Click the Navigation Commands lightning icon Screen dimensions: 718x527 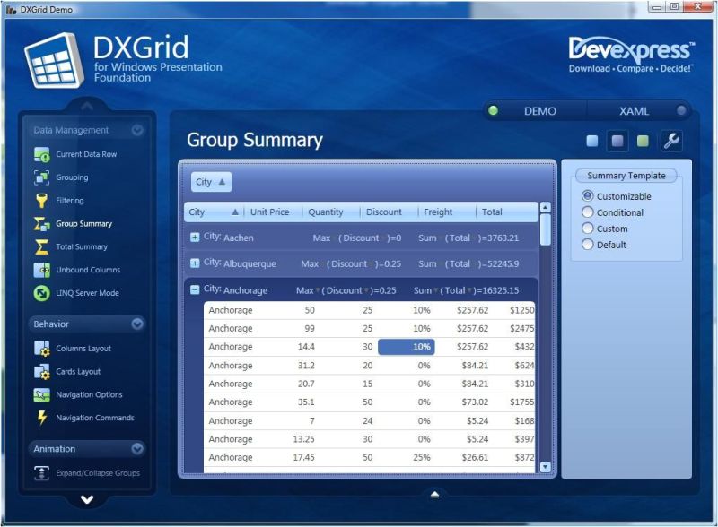coord(41,418)
